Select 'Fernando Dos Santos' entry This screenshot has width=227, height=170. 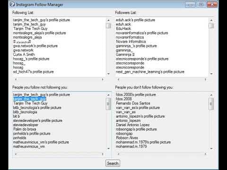[x=133, y=103]
